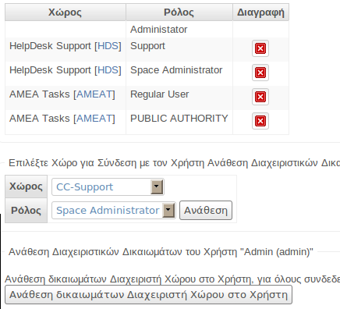Open the HDS link in Support row
340x309 pixels.
[x=108, y=46]
